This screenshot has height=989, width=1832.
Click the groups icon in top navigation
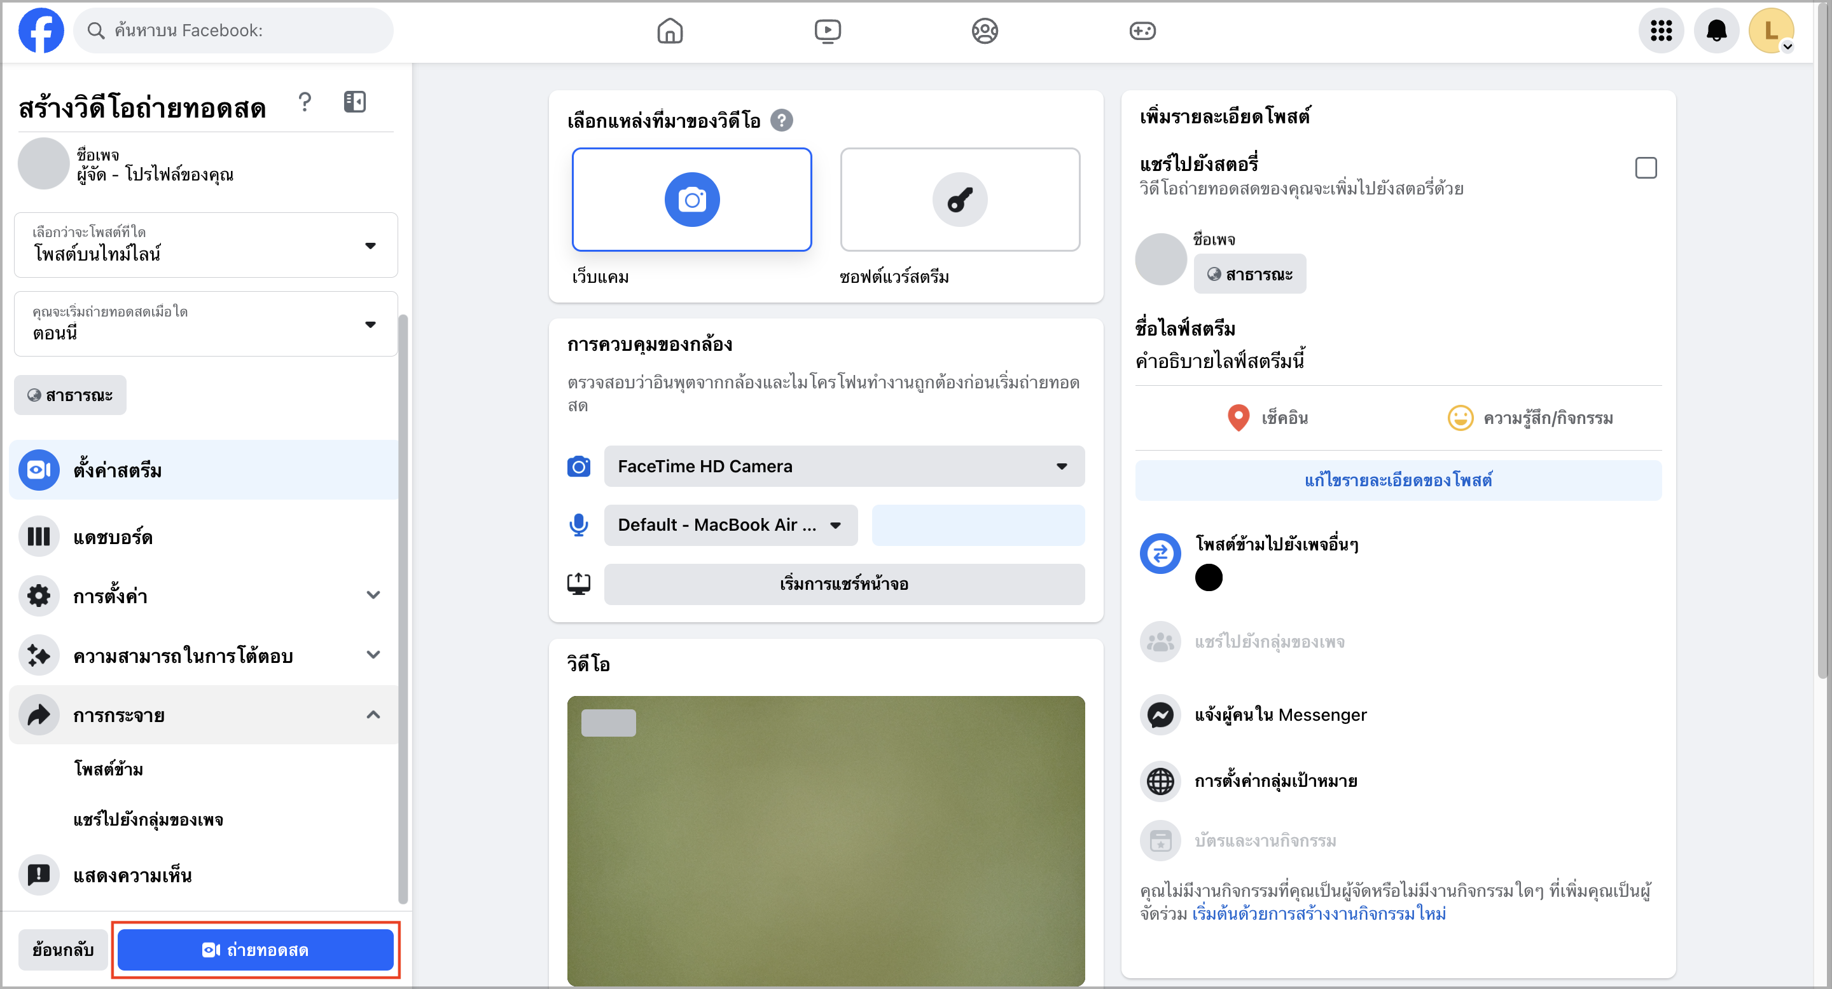point(984,31)
